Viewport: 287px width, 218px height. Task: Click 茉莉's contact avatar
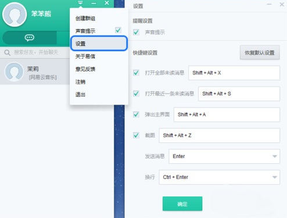pos(14,72)
